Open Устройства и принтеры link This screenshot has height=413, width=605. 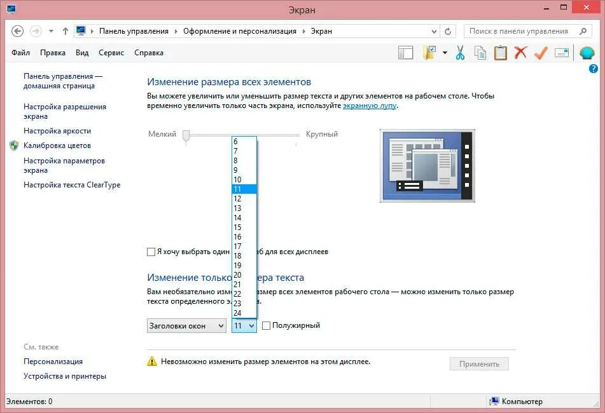(x=65, y=376)
